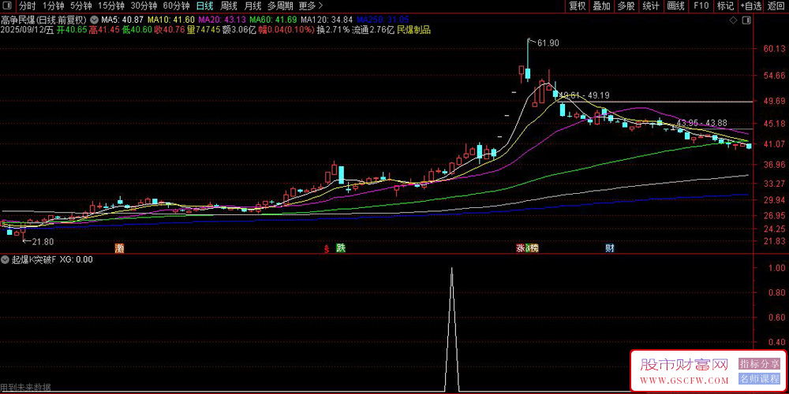
Task: Open the 多周期 multi-period view
Action: point(280,6)
